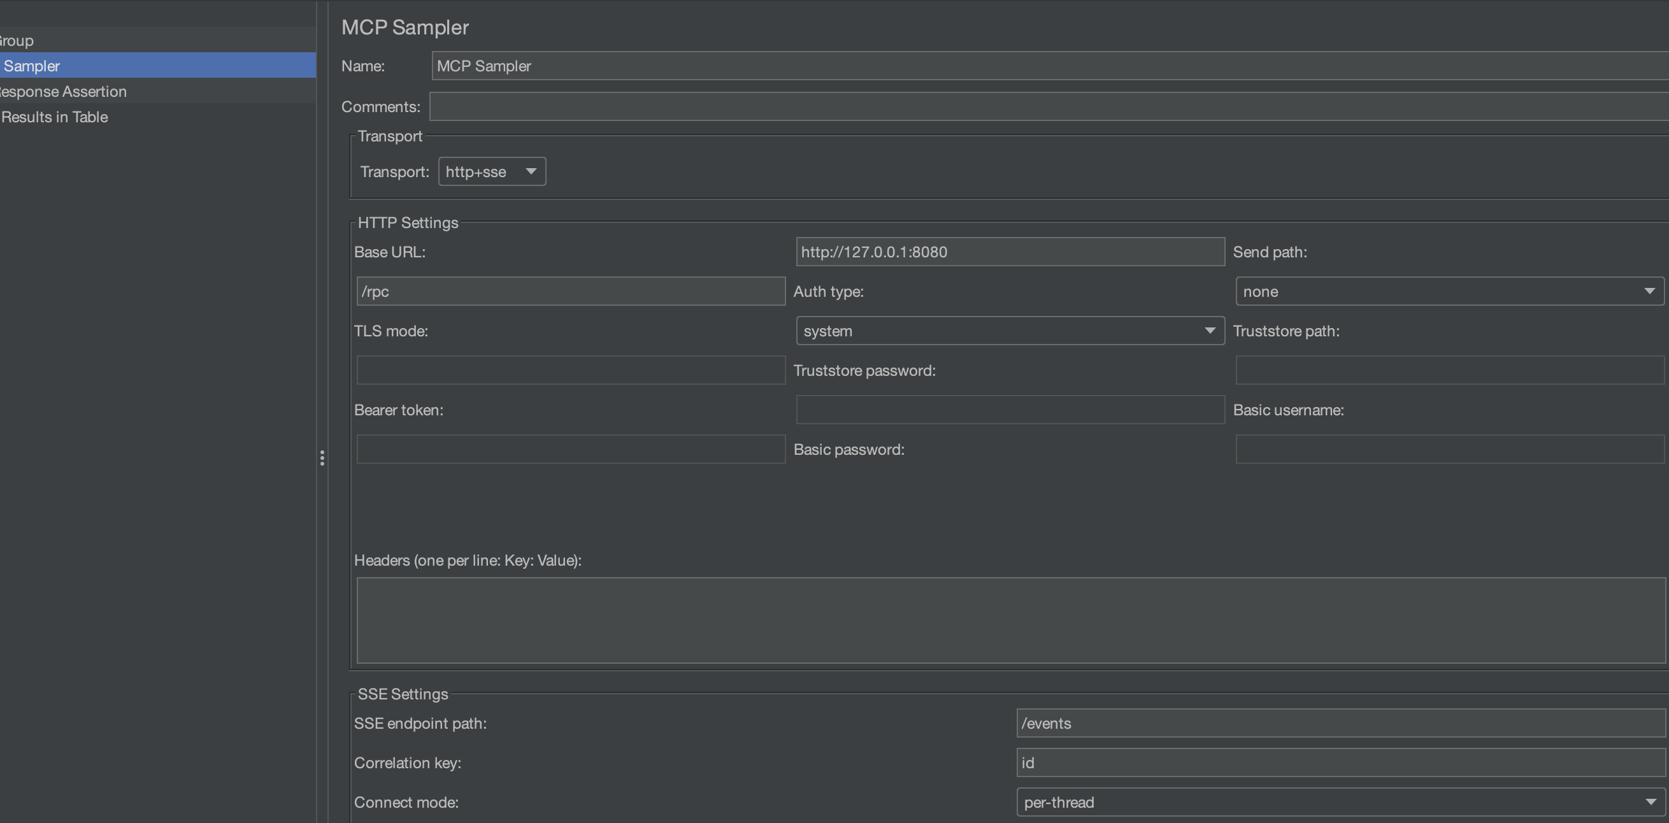Open the TLS mode dropdown set to system
The image size is (1669, 823).
pyautogui.click(x=1010, y=331)
